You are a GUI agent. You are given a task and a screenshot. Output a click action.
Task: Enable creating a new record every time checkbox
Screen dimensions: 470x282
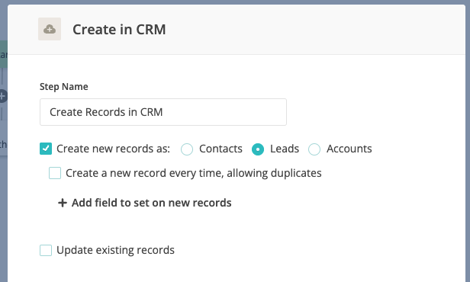tap(55, 173)
